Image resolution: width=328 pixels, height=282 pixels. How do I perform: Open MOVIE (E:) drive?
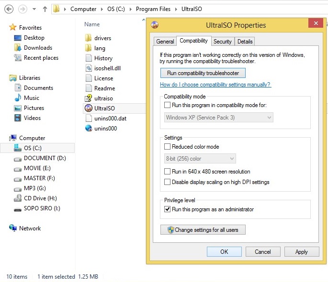pyautogui.click(x=38, y=168)
